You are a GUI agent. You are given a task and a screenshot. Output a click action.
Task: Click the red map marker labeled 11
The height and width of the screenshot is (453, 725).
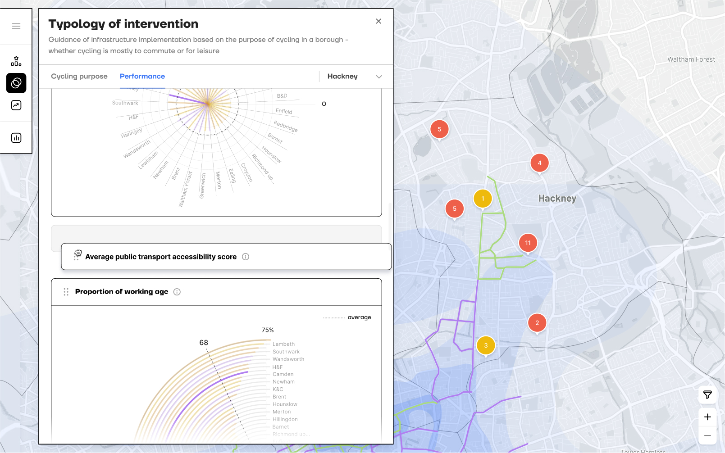[528, 243]
